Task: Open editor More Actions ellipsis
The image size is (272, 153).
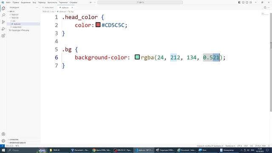Action: pos(269,8)
